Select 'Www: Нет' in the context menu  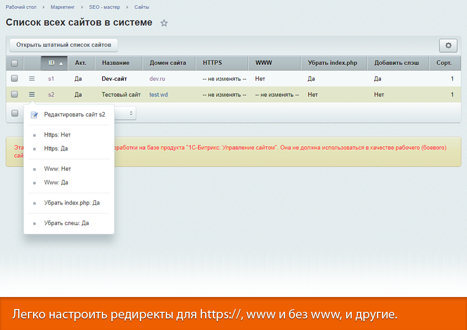click(57, 169)
